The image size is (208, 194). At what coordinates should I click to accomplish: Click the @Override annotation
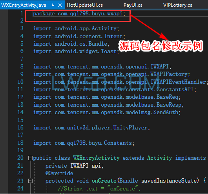[59, 173]
